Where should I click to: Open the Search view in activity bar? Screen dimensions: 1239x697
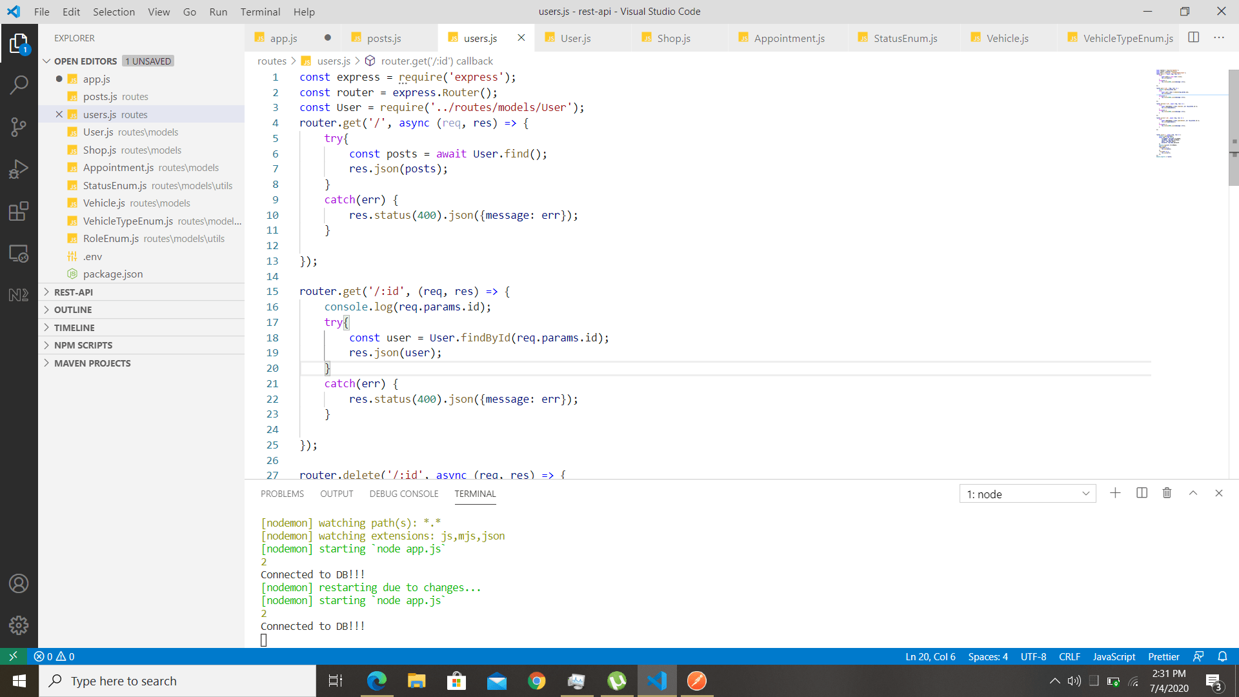19,85
